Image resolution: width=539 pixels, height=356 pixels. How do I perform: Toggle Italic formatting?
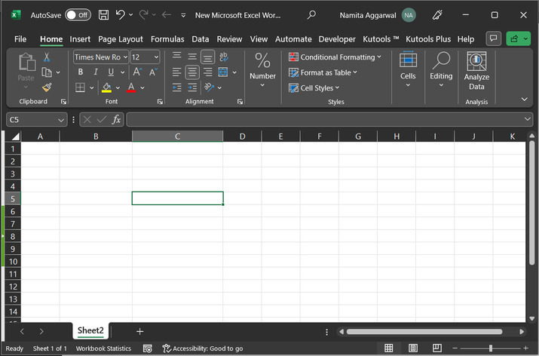click(x=96, y=72)
